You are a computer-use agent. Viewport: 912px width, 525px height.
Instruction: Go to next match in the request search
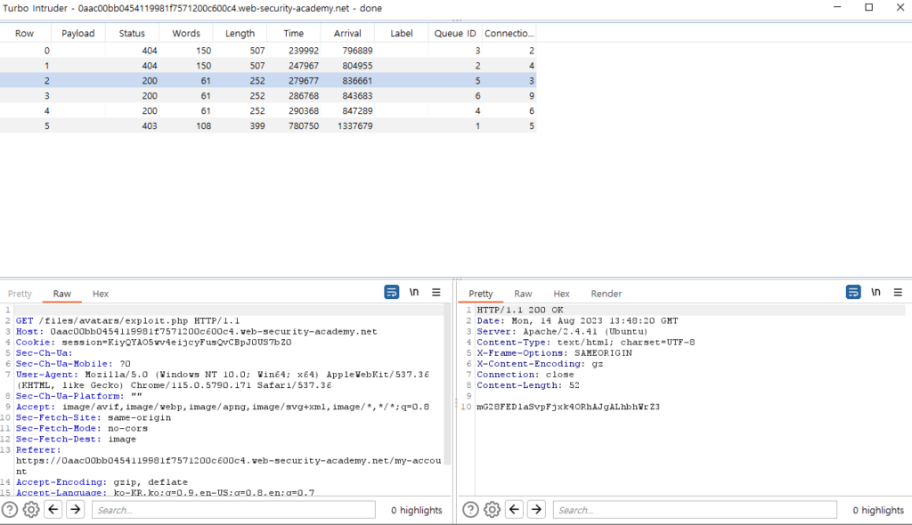pyautogui.click(x=76, y=510)
